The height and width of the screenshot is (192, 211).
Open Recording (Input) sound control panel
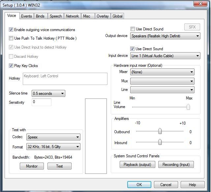[x=176, y=165]
